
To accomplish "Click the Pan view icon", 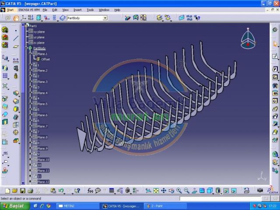I will pos(164,191).
